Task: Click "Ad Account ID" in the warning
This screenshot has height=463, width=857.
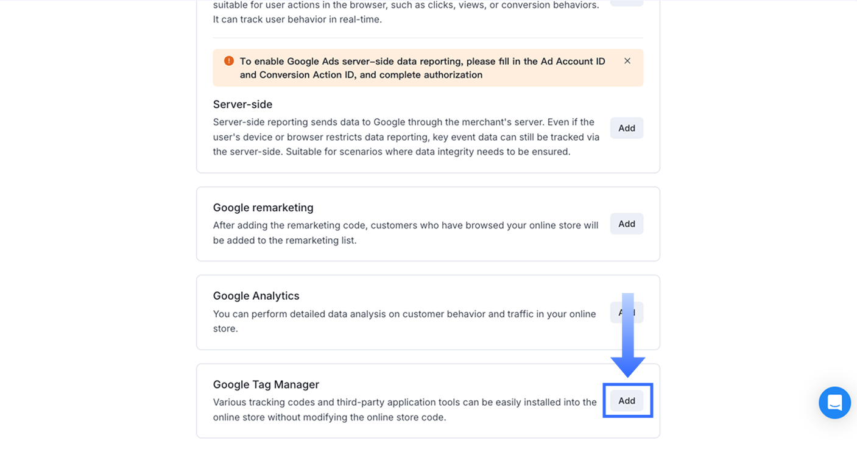Action: [573, 62]
